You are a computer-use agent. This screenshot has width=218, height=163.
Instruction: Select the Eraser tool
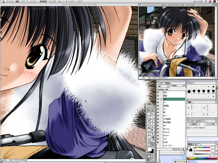point(149,124)
